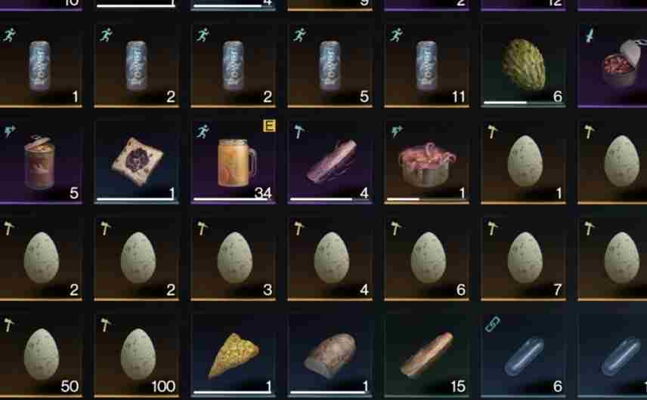647x400 pixels.
Task: Select the egg stack of 100
Action: (137, 355)
